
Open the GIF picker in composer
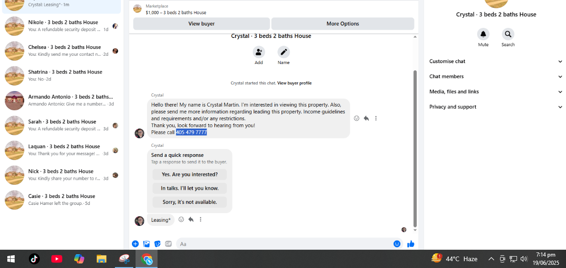tap(169, 244)
